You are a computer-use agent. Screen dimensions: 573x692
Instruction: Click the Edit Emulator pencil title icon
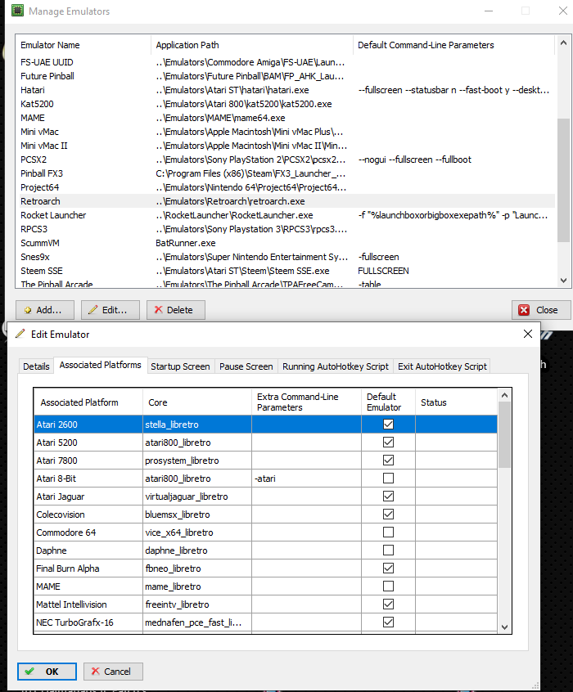[x=20, y=334]
